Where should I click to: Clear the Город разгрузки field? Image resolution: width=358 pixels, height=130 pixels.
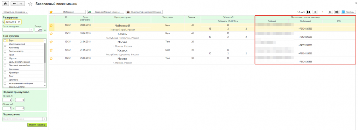pos(31,30)
